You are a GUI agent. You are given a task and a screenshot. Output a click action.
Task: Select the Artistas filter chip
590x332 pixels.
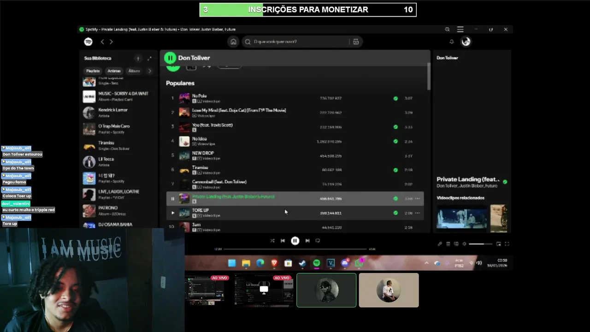coord(114,71)
